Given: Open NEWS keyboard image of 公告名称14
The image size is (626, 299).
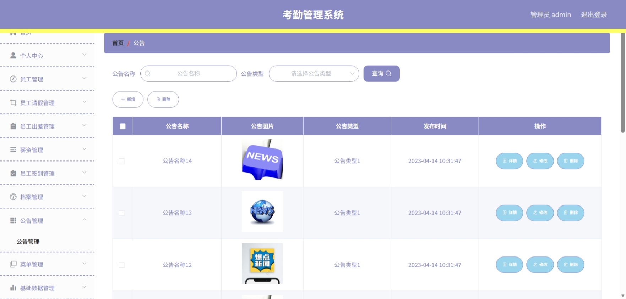Looking at the screenshot, I should (262, 160).
